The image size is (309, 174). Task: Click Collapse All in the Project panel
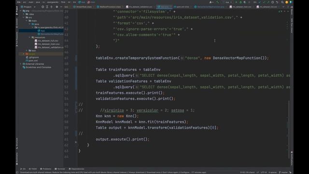tap(52, 7)
